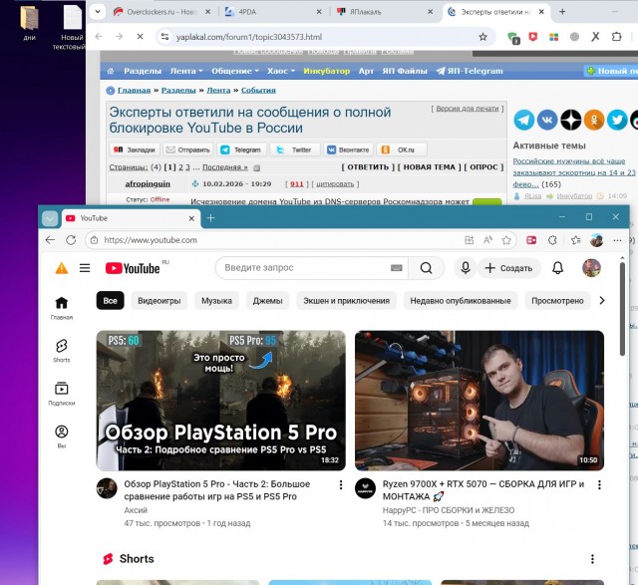Open Subscriptions in the YouTube sidebar
The image size is (638, 585).
(x=62, y=394)
